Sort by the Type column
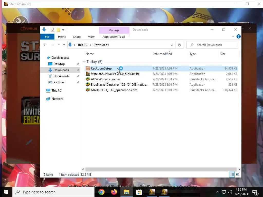The height and width of the screenshot is (197, 263). click(193, 54)
